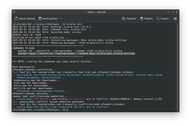Click 'zoeken naar conflicterende pakketten...' line
Screen dimensions: 191x126
coord(40,96)
